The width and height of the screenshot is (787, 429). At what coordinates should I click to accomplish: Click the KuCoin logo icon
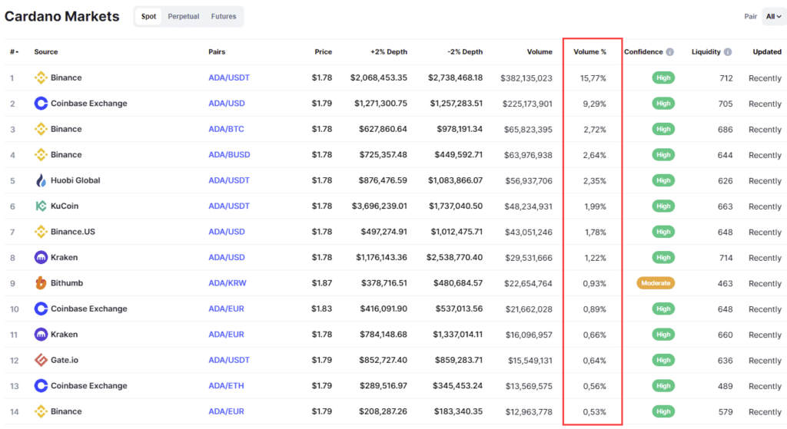point(41,206)
